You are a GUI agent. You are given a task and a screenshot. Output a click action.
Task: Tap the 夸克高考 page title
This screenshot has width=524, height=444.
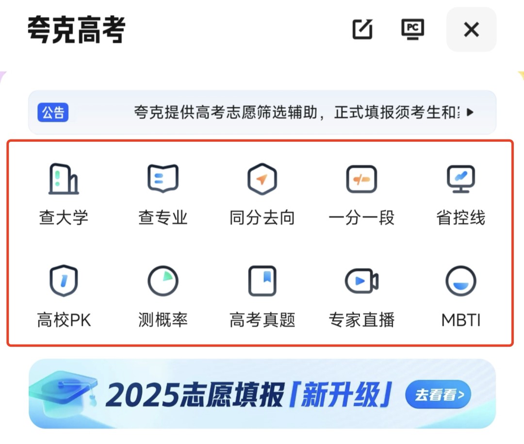(77, 30)
